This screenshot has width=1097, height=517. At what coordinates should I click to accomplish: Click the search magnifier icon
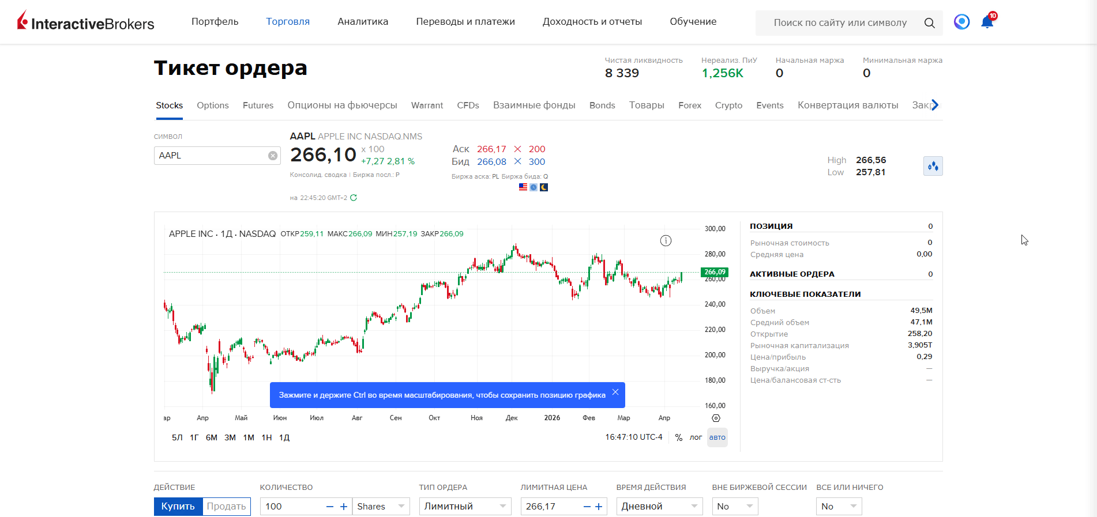click(x=929, y=23)
